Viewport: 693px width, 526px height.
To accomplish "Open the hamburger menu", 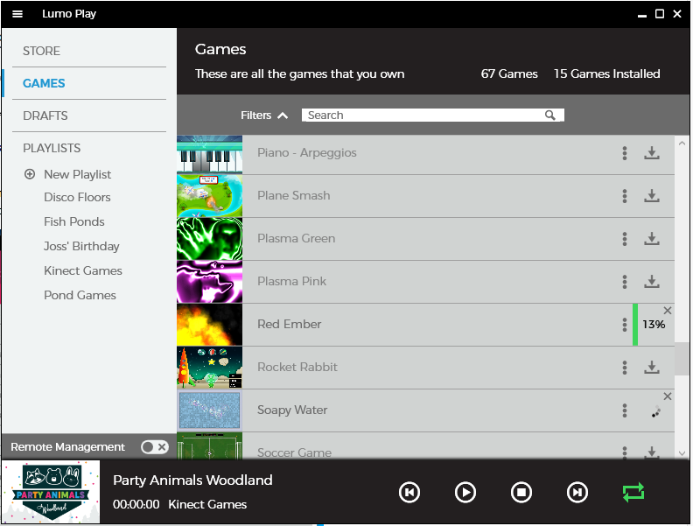I will click(x=17, y=14).
